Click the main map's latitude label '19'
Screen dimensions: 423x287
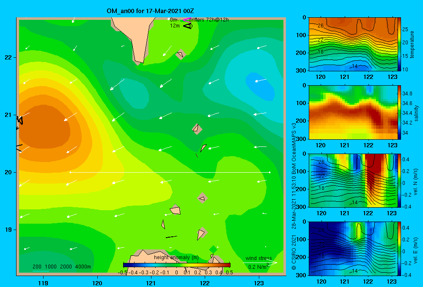click(x=8, y=230)
